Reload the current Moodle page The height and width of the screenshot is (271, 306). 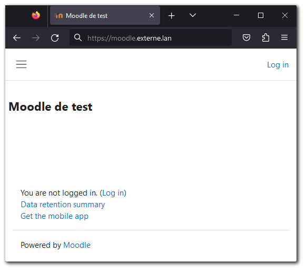click(x=55, y=38)
